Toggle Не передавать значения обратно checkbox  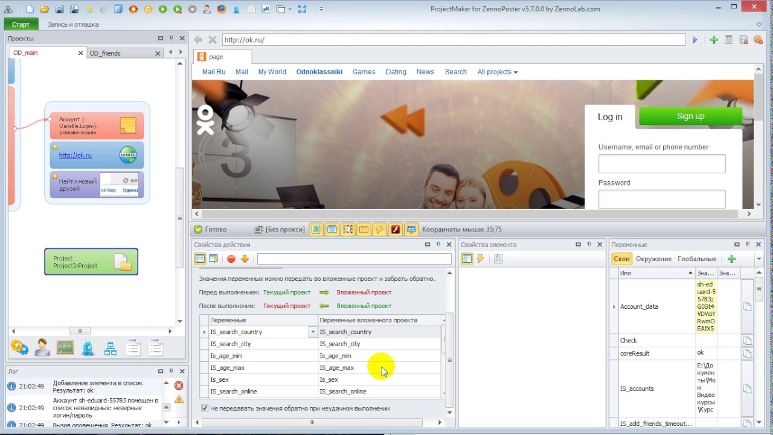pyautogui.click(x=205, y=408)
